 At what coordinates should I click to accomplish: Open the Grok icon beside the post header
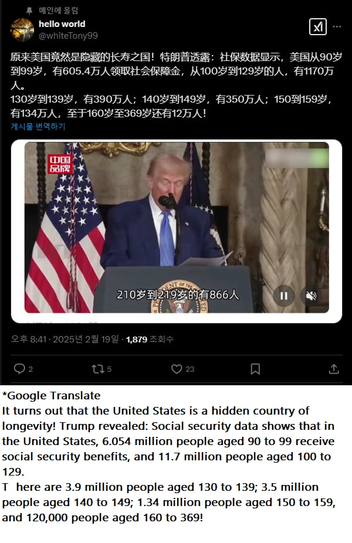tap(318, 26)
